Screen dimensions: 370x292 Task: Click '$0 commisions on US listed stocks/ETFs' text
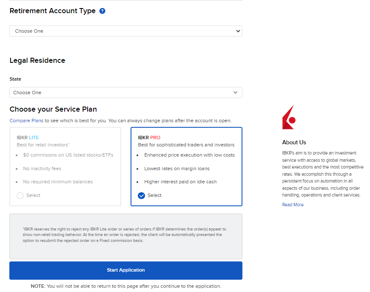[x=68, y=155]
